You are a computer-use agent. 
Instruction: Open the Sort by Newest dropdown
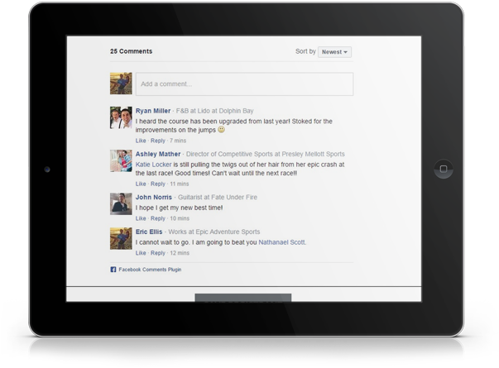[334, 52]
